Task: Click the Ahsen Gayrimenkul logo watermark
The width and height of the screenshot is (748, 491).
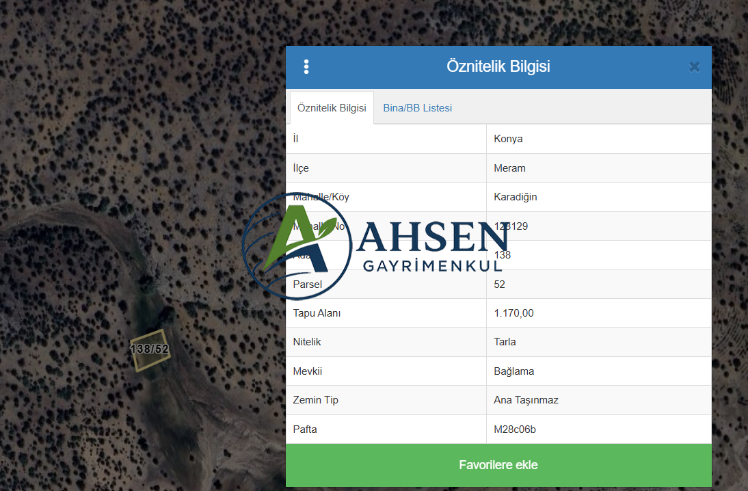Action: click(x=375, y=247)
